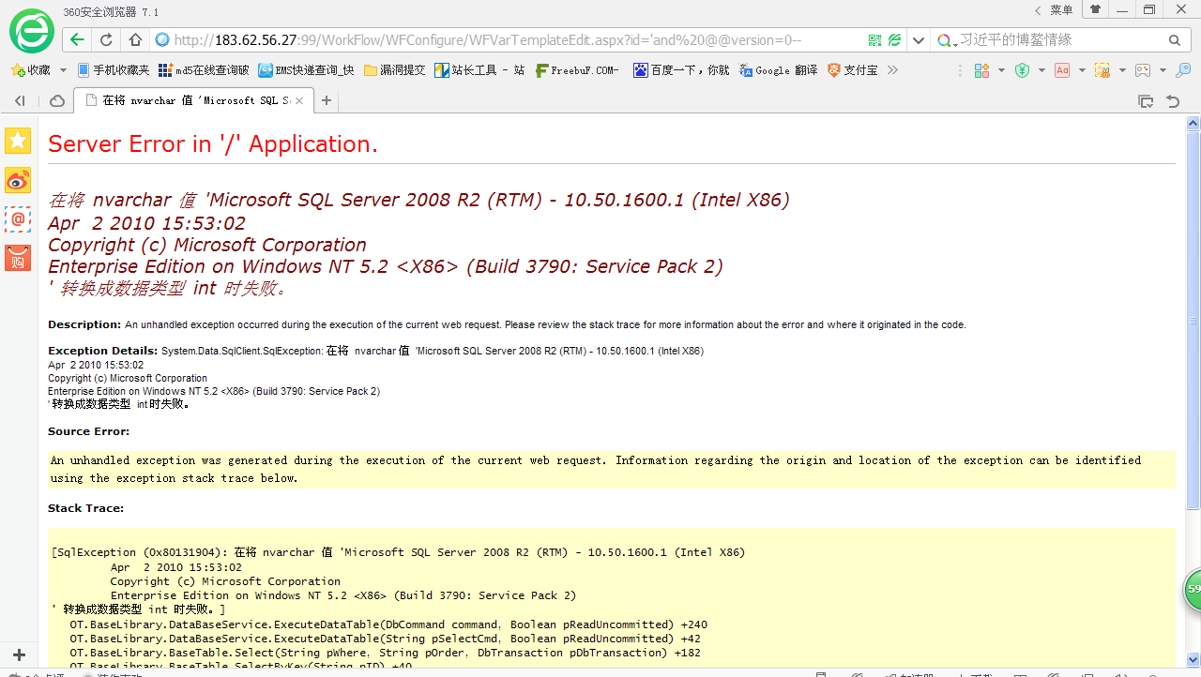Open the @ mail sidebar icon

[x=18, y=219]
